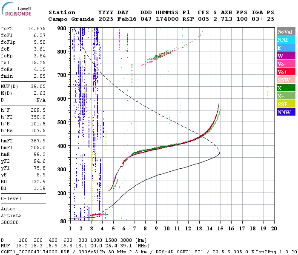Click the yF1 value 75.8
Image resolution: width=298 pixels, height=255 pixels.
click(x=40, y=168)
